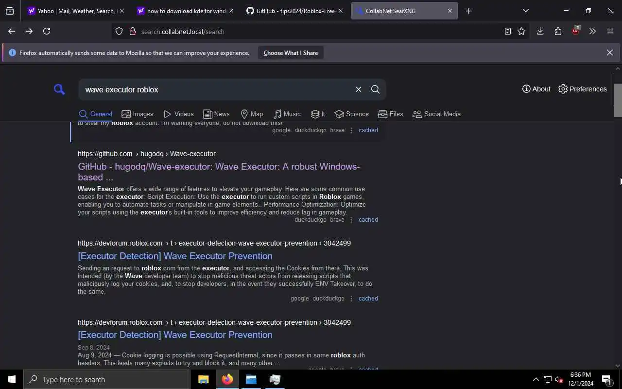Open cached link for first devforum result
Image resolution: width=622 pixels, height=389 pixels.
coord(368,299)
